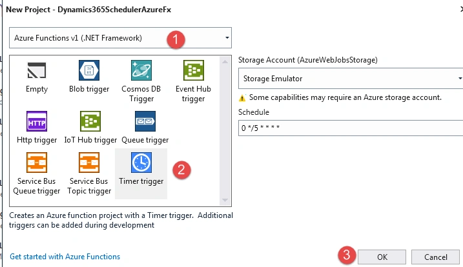Click the template description text about Timer trigger
463x267 pixels.
tap(121, 220)
